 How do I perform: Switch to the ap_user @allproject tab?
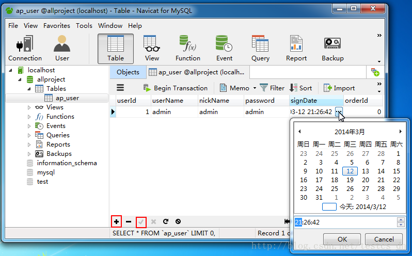pos(198,72)
